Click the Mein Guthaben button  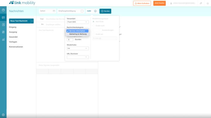click(x=142, y=3)
